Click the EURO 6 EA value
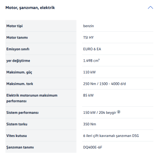The height and width of the screenshot is (157, 159). pos(92,49)
